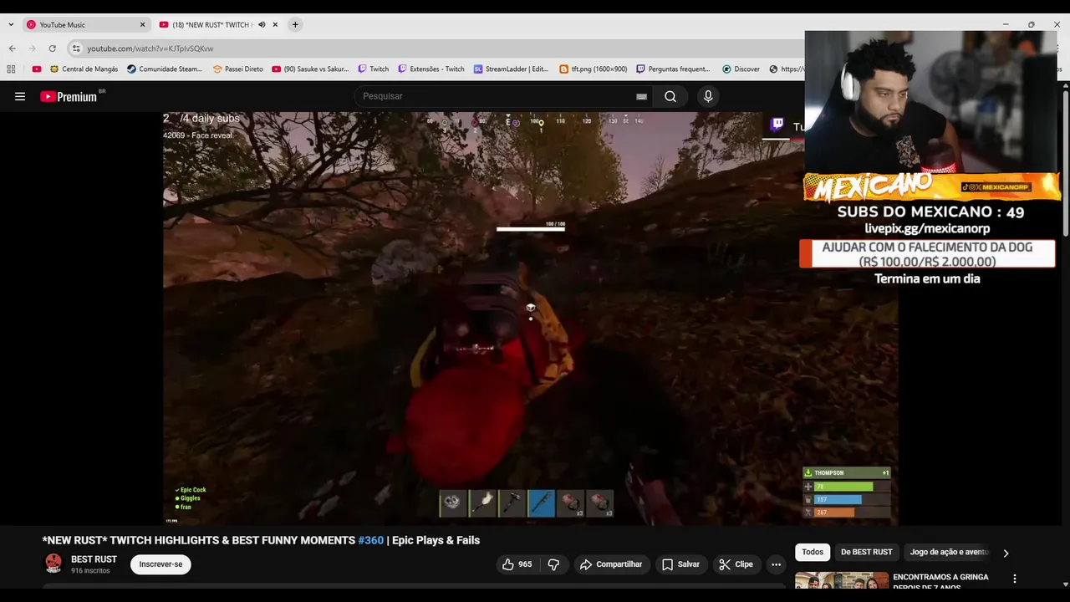Open the BEST RUST channel name
Image resolution: width=1070 pixels, height=602 pixels.
pyautogui.click(x=94, y=559)
